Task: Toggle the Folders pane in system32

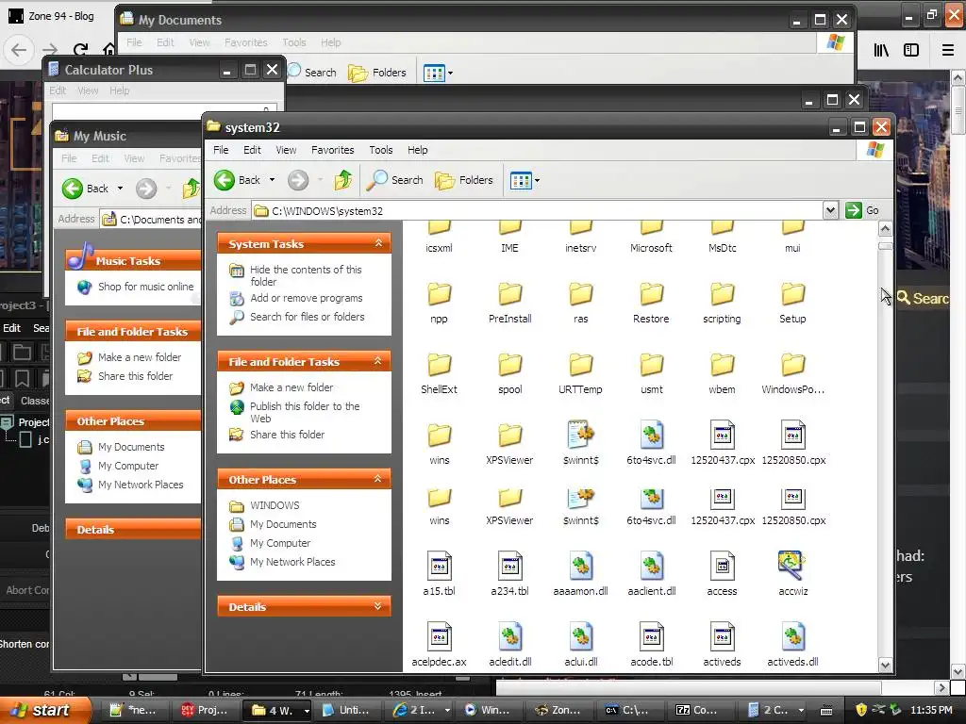Action: [464, 180]
